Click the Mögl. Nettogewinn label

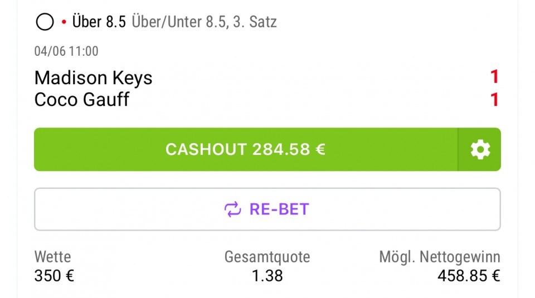pos(440,257)
